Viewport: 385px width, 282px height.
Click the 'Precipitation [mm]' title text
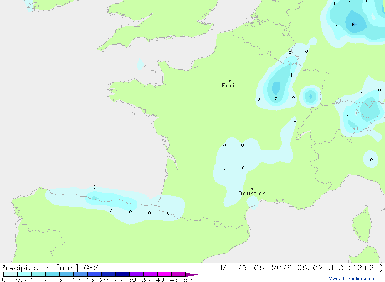(39, 268)
